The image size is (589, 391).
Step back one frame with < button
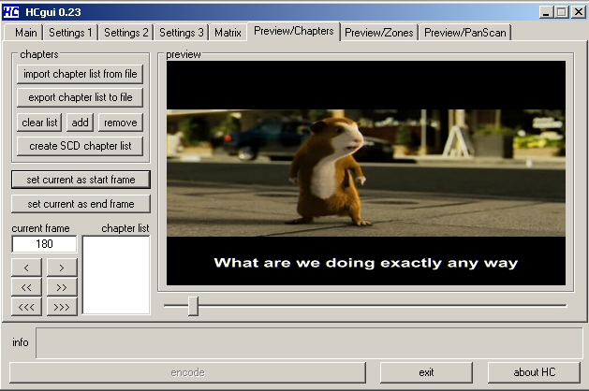point(26,268)
